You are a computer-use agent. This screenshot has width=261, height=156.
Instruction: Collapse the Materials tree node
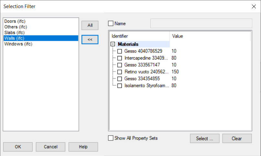pyautogui.click(x=113, y=44)
